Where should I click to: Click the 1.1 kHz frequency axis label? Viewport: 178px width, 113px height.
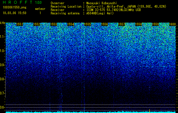point(2,37)
